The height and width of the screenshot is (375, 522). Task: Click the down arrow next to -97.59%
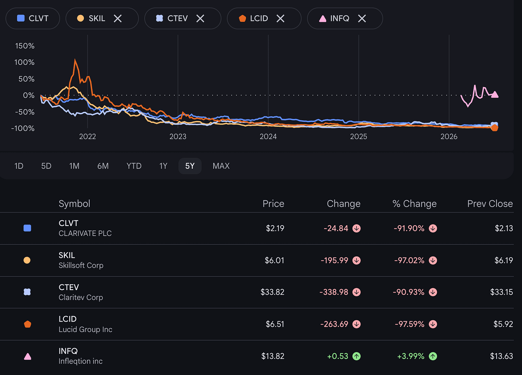point(433,324)
